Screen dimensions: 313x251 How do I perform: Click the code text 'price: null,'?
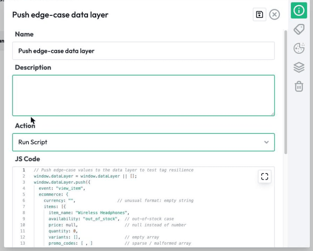pyautogui.click(x=63, y=225)
